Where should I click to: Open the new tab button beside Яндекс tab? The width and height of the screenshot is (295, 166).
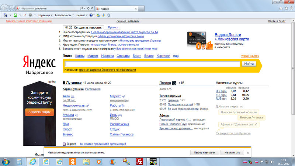141,8
